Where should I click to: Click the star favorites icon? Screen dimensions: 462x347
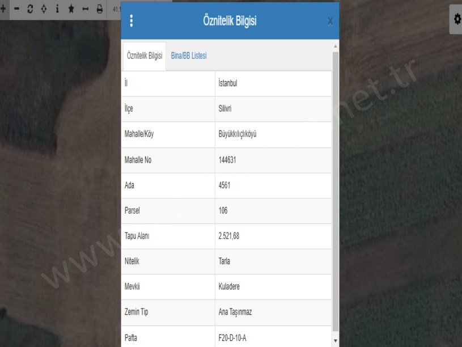point(71,10)
